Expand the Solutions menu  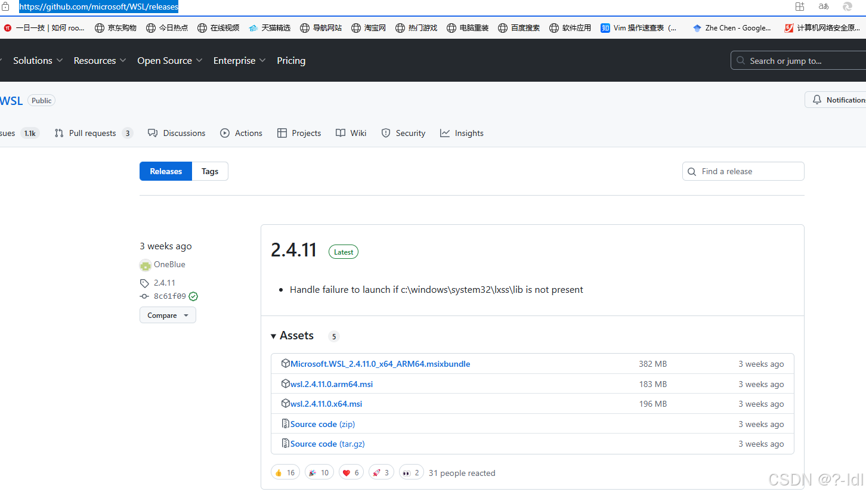tap(38, 60)
